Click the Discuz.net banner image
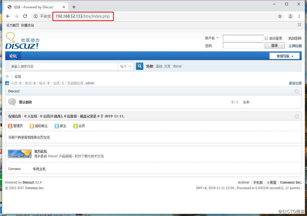The height and width of the screenshot is (216, 307). point(20,154)
